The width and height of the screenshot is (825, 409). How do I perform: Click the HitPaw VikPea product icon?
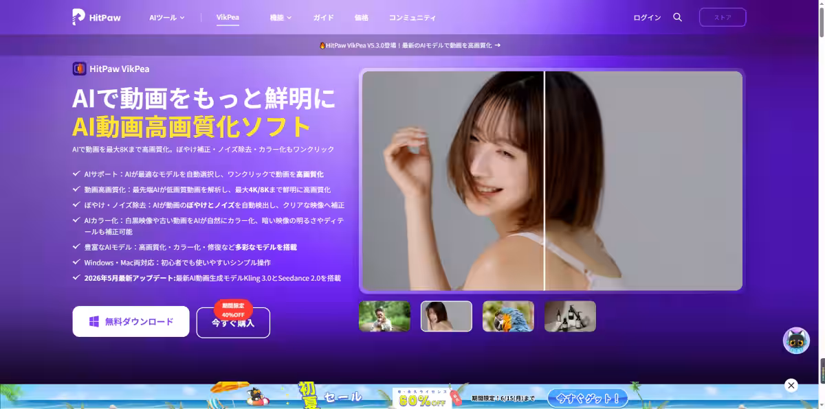click(79, 69)
